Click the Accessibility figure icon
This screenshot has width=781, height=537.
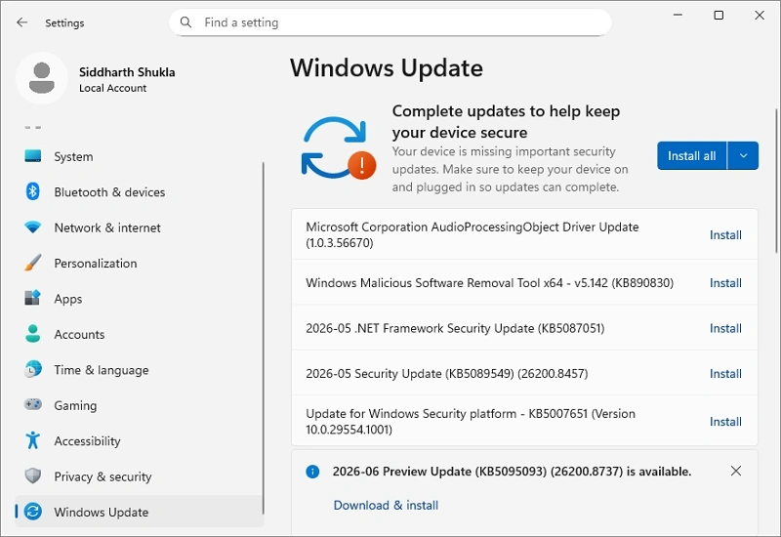pos(33,440)
